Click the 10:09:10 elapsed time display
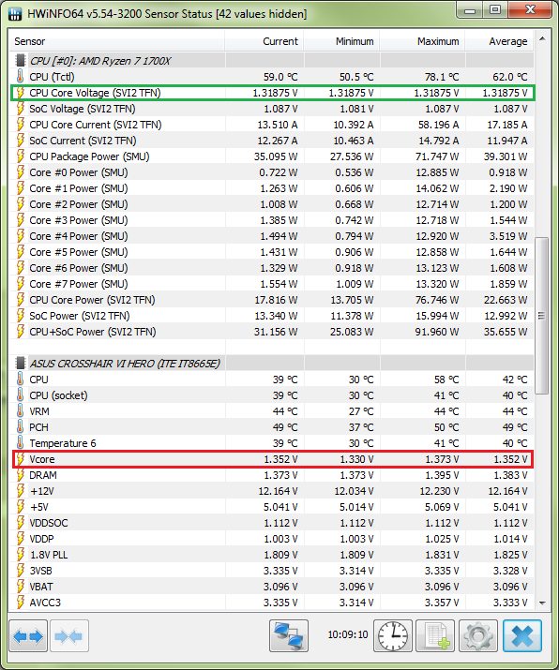The height and width of the screenshot is (670, 559). click(348, 634)
